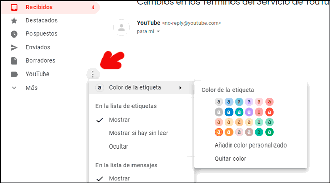The height and width of the screenshot is (183, 330).
Task: Pick the dark green swatch ending the bottom row
Action: coord(269,132)
